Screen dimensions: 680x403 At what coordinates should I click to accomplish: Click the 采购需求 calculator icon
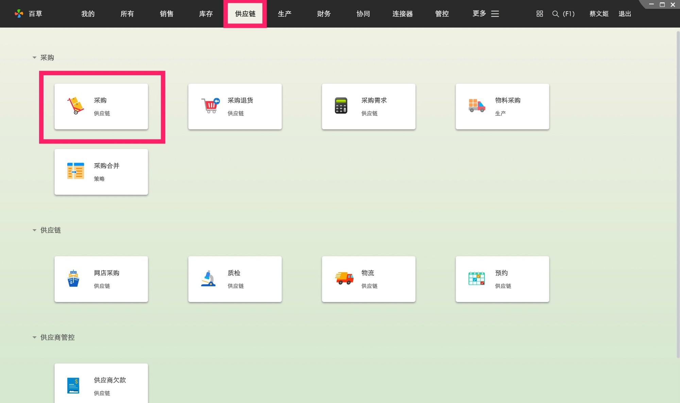[341, 105]
